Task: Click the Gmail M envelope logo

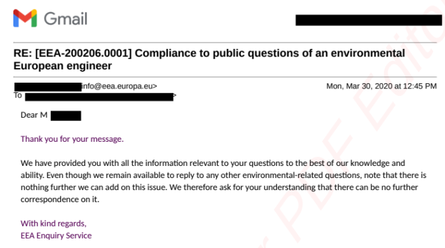Action: 25,18
